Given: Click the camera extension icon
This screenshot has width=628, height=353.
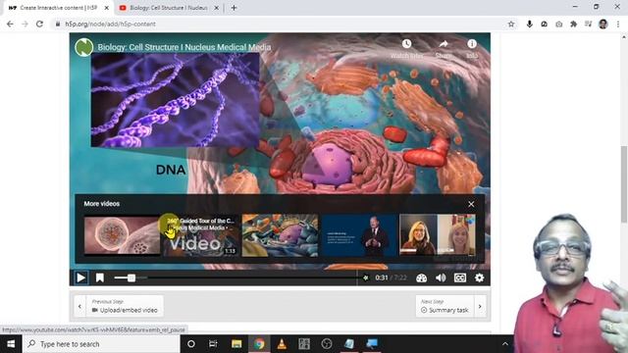Looking at the screenshot, I should (558, 25).
